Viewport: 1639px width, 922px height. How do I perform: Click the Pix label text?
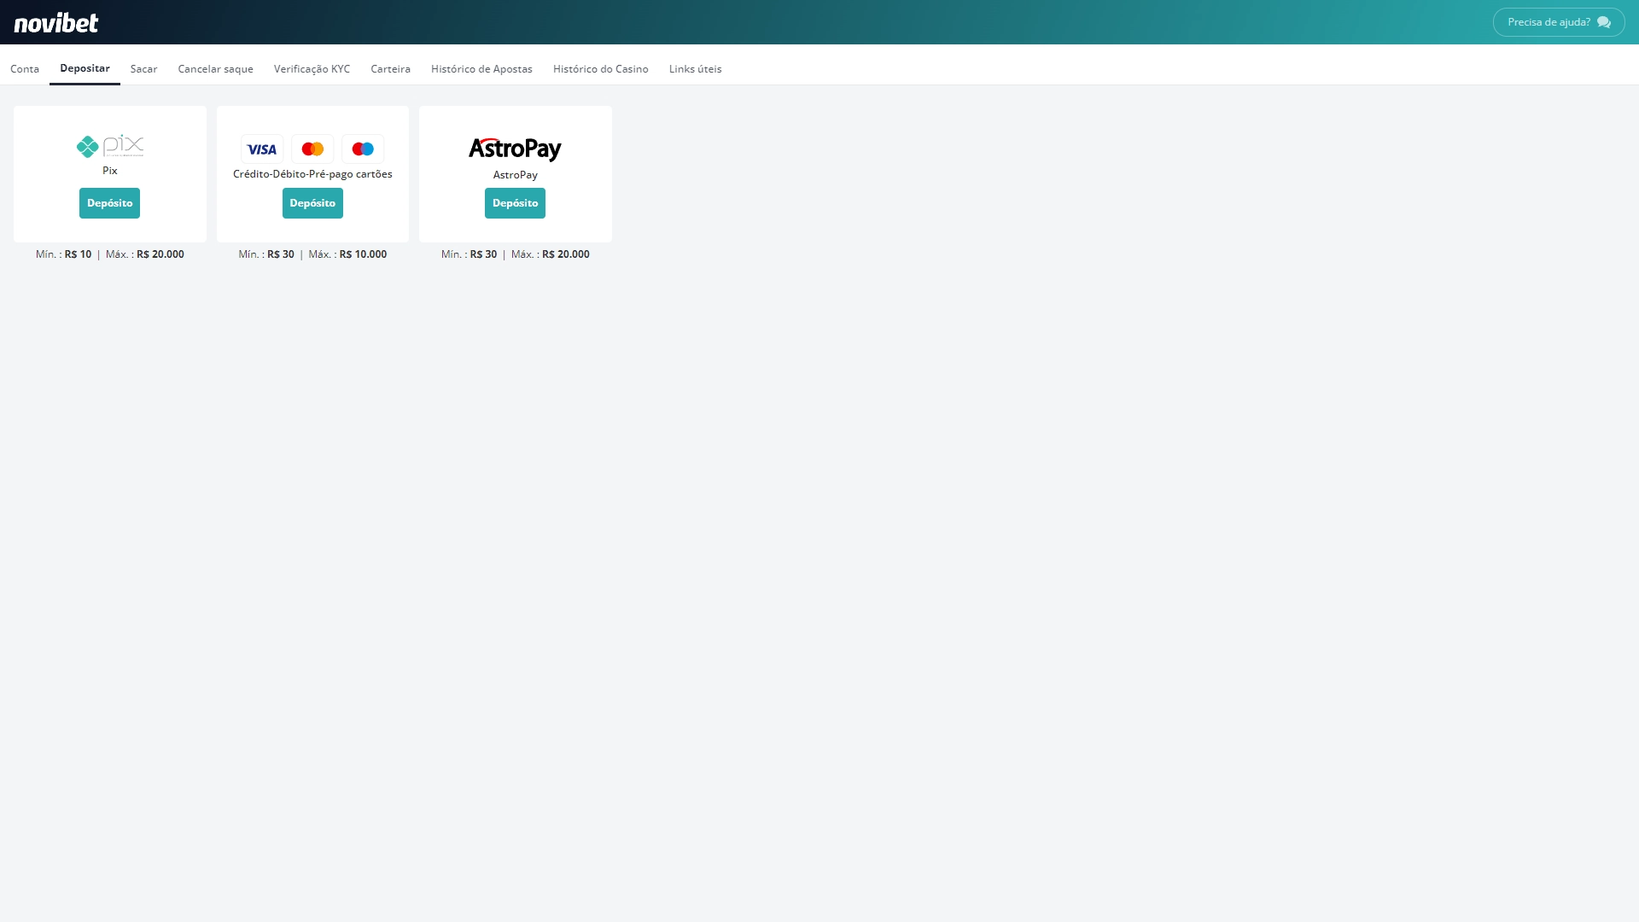click(110, 171)
